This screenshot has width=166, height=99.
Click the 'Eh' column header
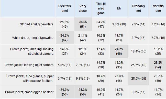(x=119, y=8)
